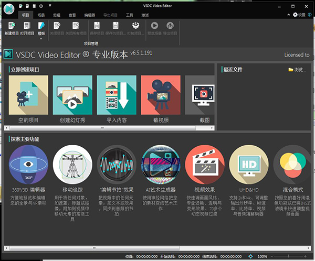Select the 创建幻灯秀 (Create Slideshow) tile
315x261 pixels.
[72, 95]
